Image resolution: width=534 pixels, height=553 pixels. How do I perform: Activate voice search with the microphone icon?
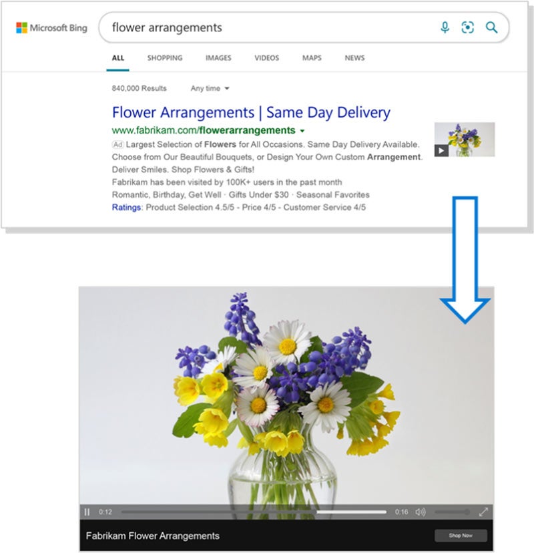[x=444, y=27]
